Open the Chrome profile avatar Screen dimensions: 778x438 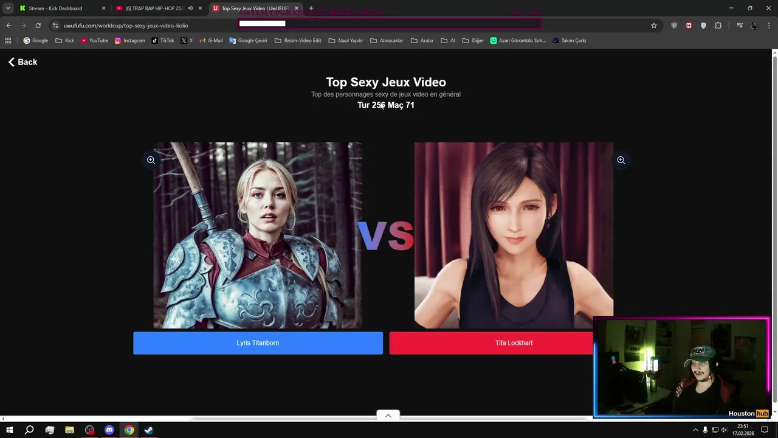point(754,26)
